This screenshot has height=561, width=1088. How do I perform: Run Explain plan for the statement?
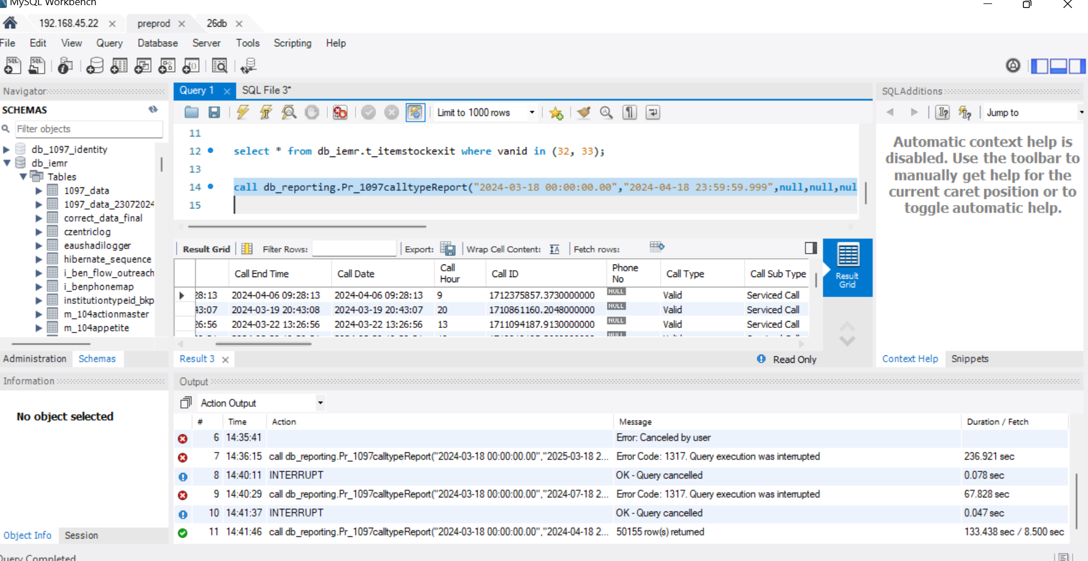pos(289,113)
